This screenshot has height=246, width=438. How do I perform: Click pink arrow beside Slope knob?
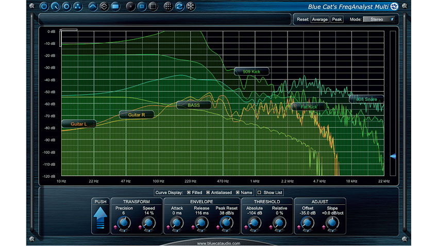324,227
